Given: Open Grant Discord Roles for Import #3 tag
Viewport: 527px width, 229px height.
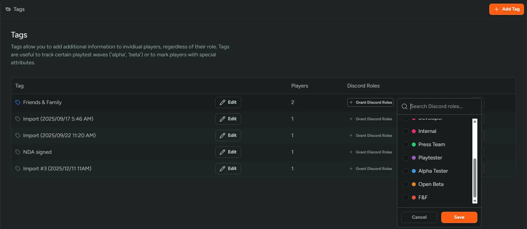Looking at the screenshot, I should [370, 169].
